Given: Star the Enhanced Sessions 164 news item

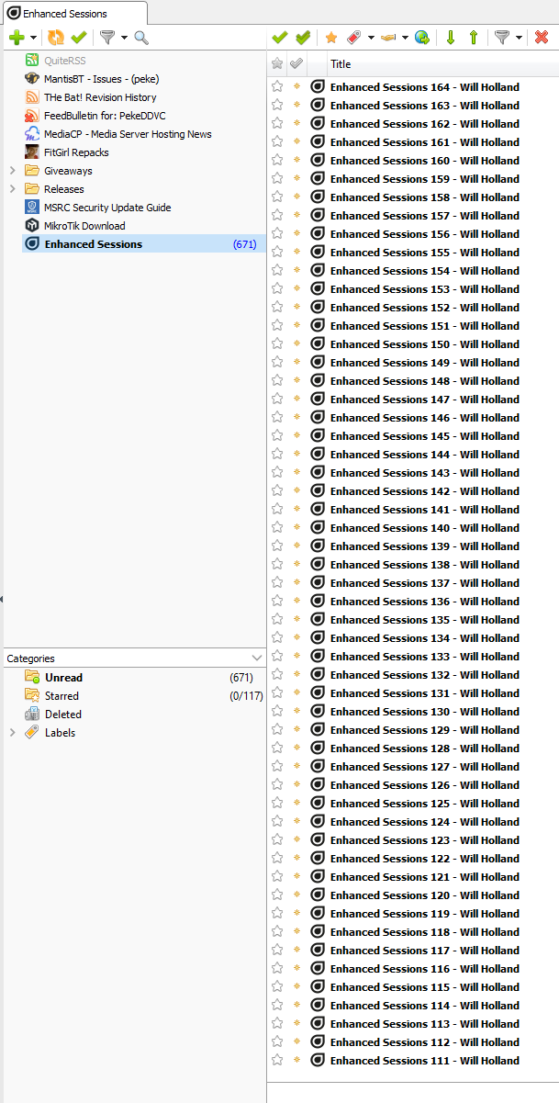Looking at the screenshot, I should coord(277,87).
